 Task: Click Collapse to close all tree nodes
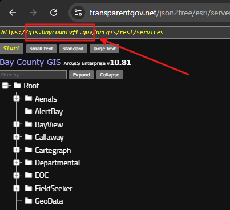click(x=110, y=75)
